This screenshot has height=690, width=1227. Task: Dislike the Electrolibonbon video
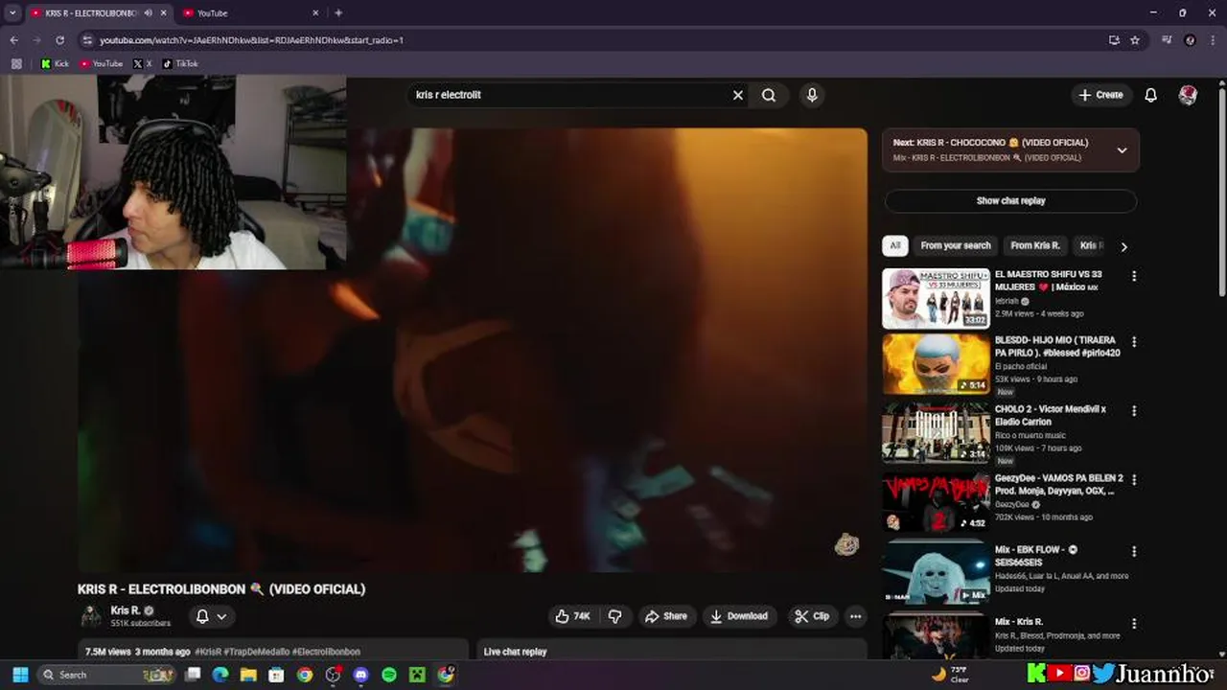coord(616,616)
